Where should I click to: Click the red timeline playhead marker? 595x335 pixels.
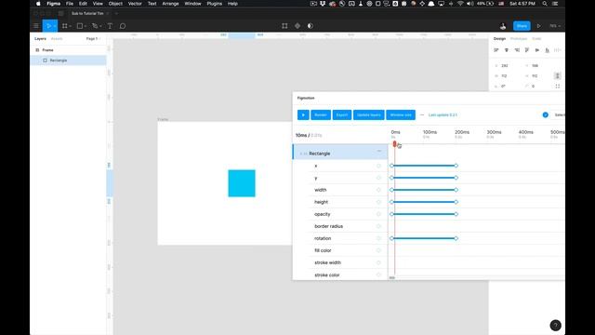coord(394,143)
